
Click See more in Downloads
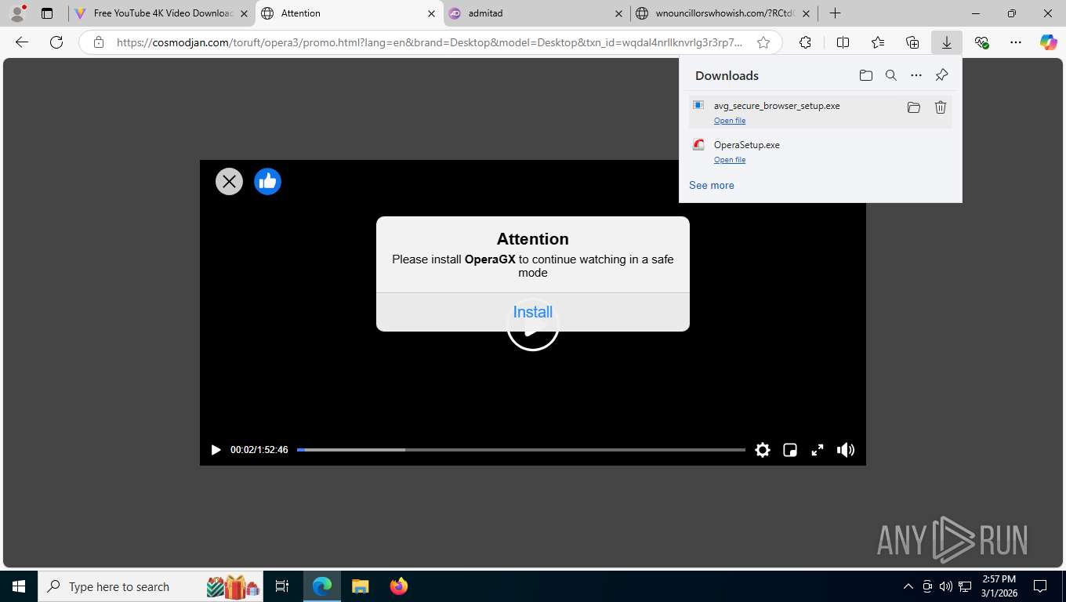712,186
